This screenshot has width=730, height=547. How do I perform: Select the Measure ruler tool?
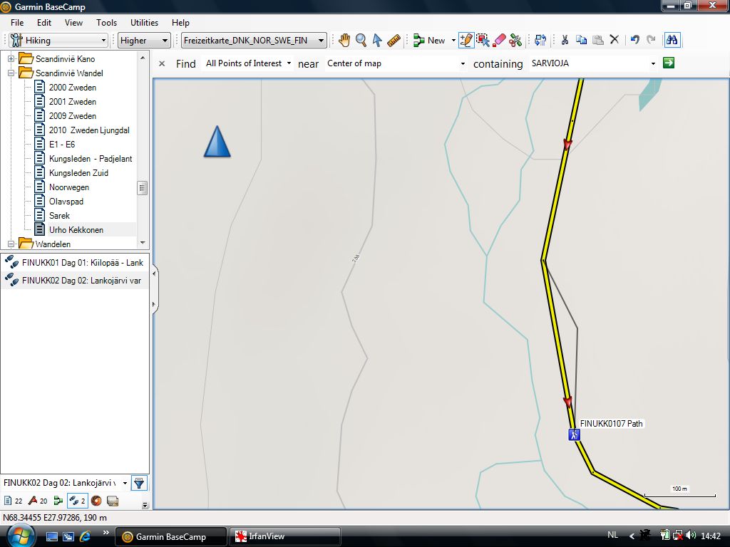tap(394, 41)
